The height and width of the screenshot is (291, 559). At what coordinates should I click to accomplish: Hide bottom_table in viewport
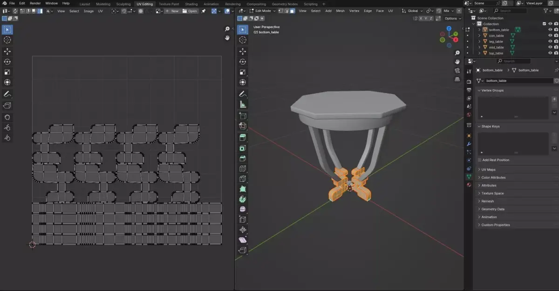(550, 30)
